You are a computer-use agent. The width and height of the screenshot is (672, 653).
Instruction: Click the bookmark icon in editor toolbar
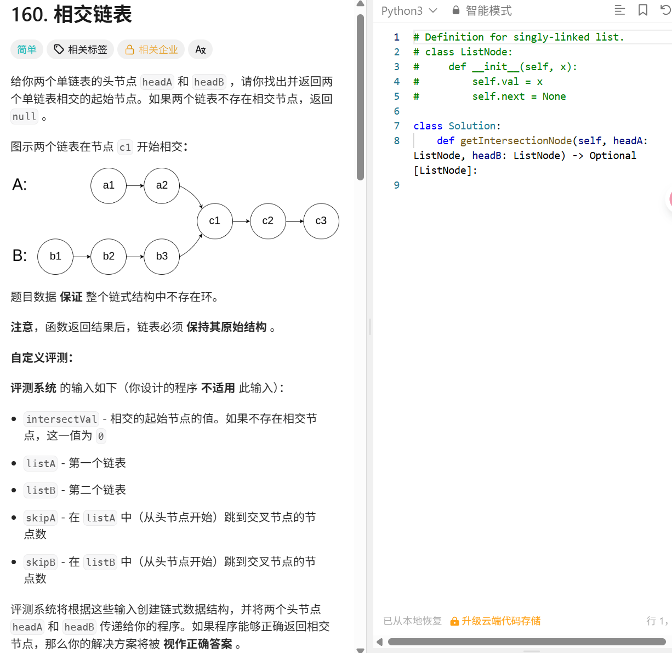[x=643, y=10]
